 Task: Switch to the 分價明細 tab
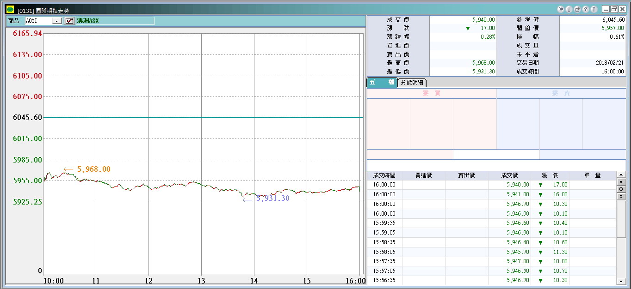[412, 83]
